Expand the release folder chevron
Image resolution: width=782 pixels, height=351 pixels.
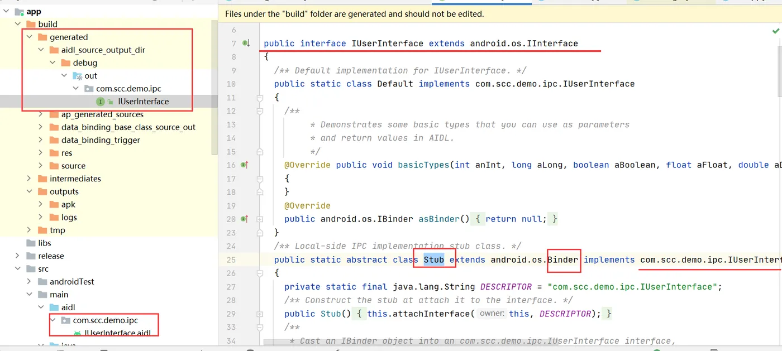click(x=18, y=256)
